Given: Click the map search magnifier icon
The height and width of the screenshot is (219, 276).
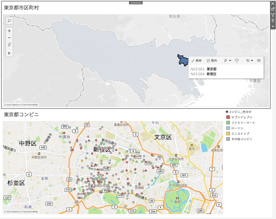Looking at the screenshot, I should (x=9, y=21).
